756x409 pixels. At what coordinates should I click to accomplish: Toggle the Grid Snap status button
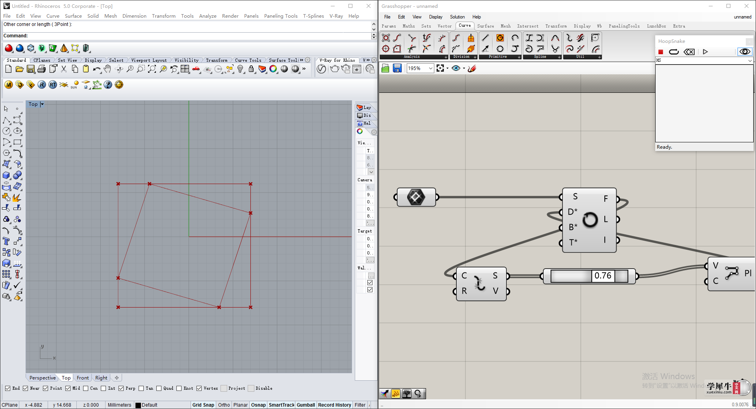click(x=203, y=405)
